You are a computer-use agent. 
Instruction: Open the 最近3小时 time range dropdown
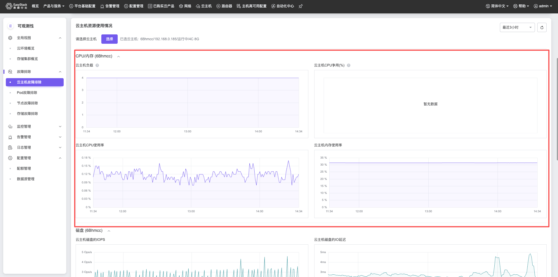(517, 27)
